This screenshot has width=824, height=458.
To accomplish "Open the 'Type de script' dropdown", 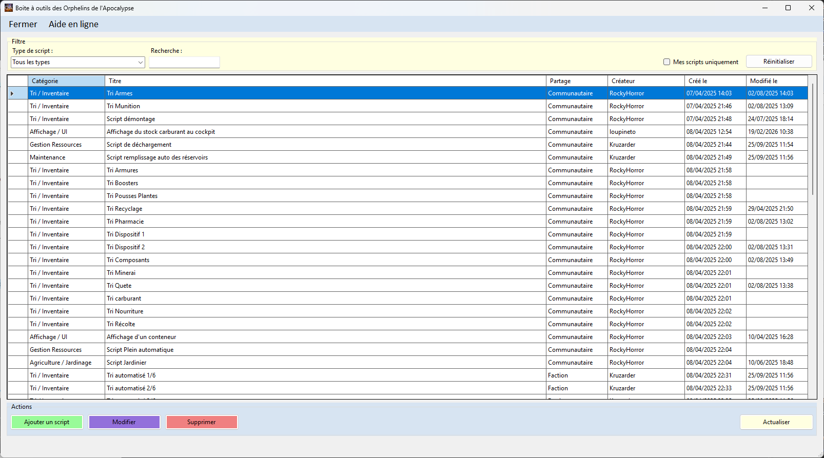I will pyautogui.click(x=78, y=62).
